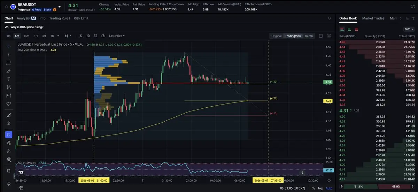Open the Risk Limit tab

(x=81, y=18)
